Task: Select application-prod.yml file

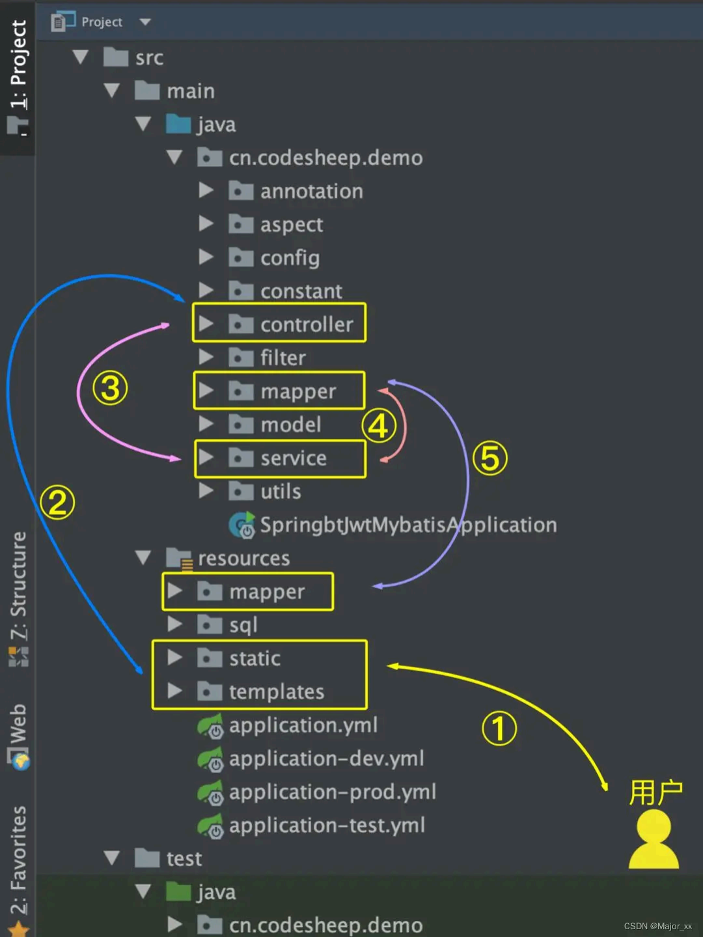Action: [332, 792]
